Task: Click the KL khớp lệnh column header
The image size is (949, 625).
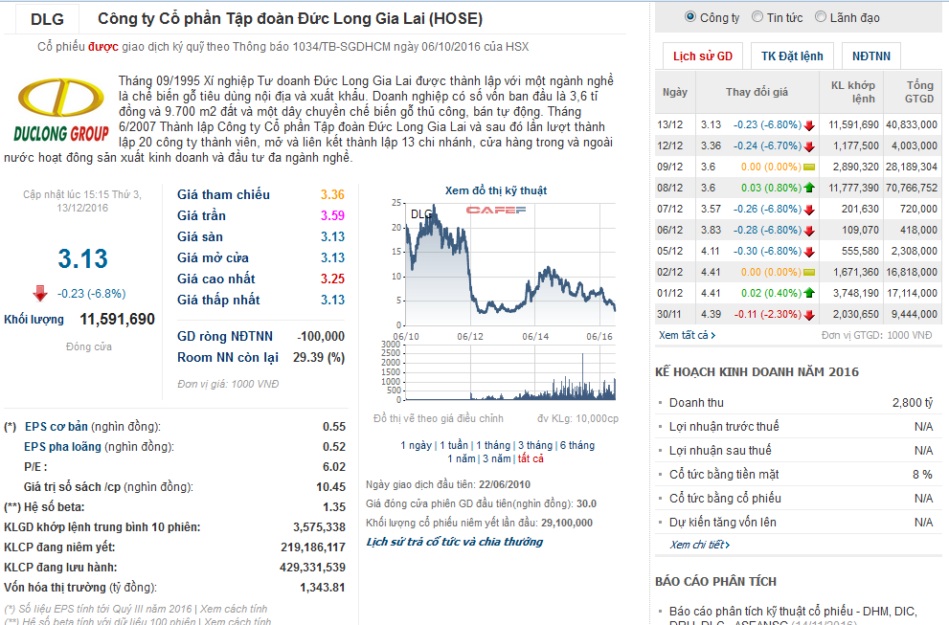Action: (852, 92)
